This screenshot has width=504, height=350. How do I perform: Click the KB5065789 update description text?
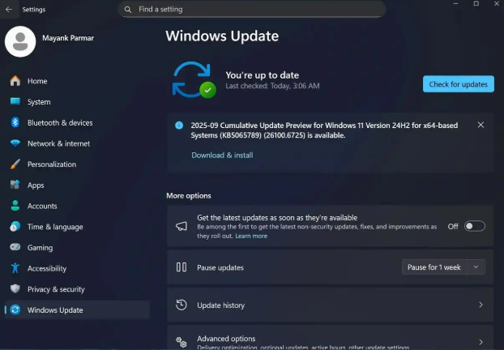[x=324, y=130]
